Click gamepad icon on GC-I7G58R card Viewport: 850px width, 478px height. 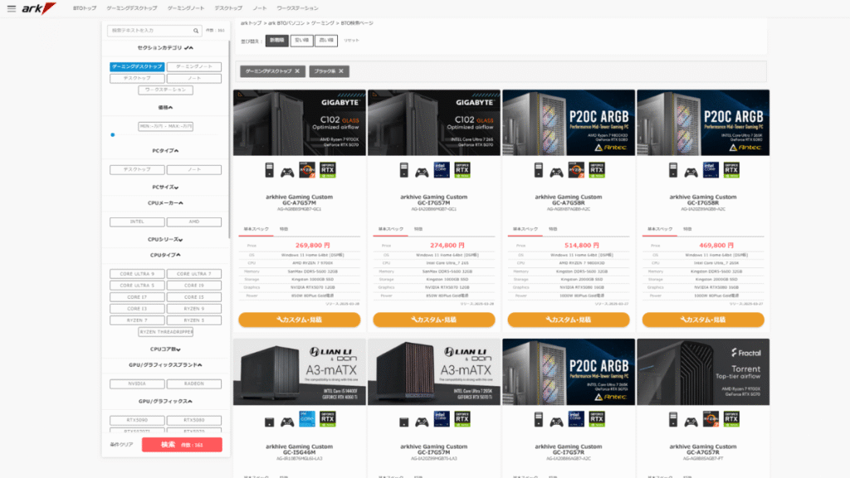click(691, 173)
